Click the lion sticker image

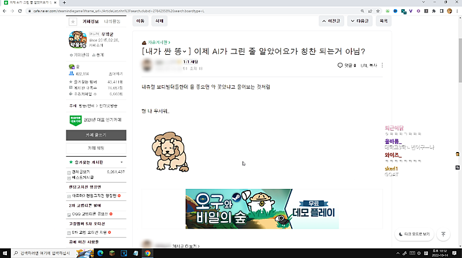pyautogui.click(x=170, y=151)
